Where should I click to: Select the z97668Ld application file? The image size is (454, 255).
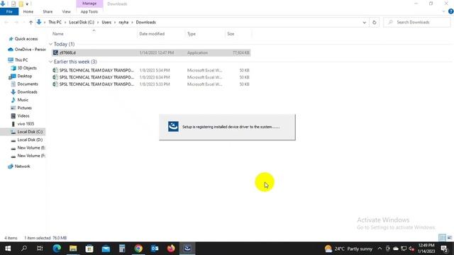click(151, 52)
